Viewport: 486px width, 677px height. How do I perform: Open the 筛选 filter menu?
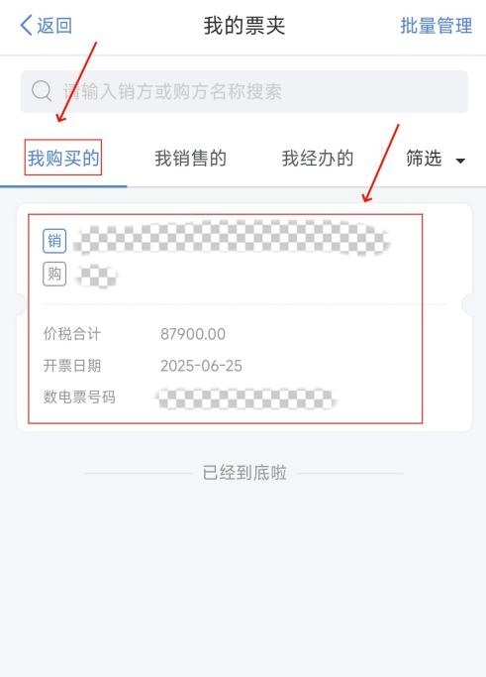(436, 159)
